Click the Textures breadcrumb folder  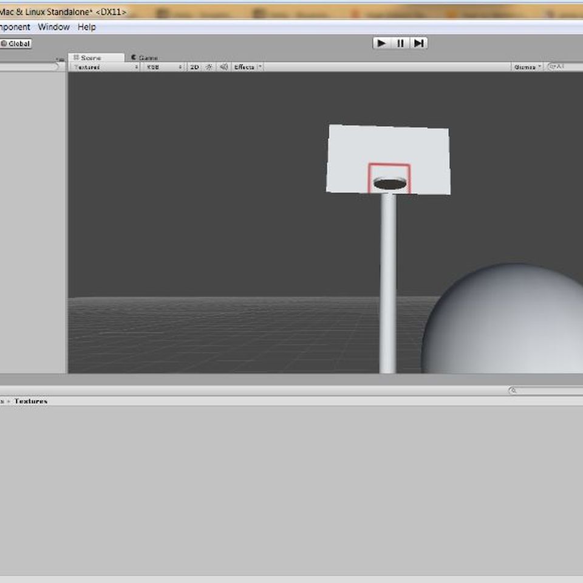point(31,401)
